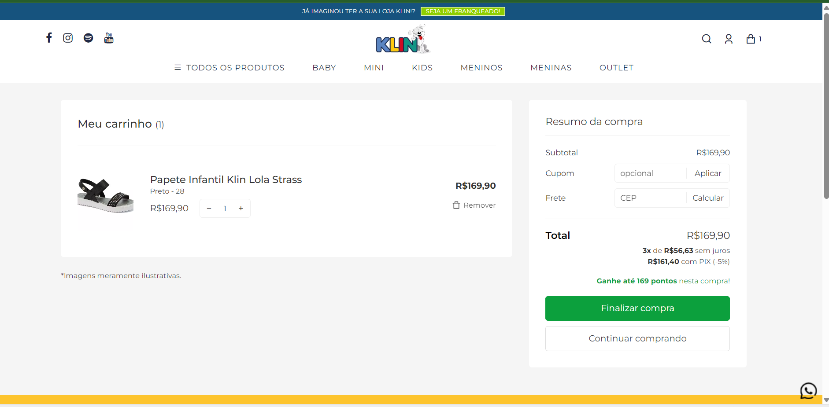829x407 pixels.
Task: Open the Klin Facebook page icon
Action: click(x=49, y=38)
